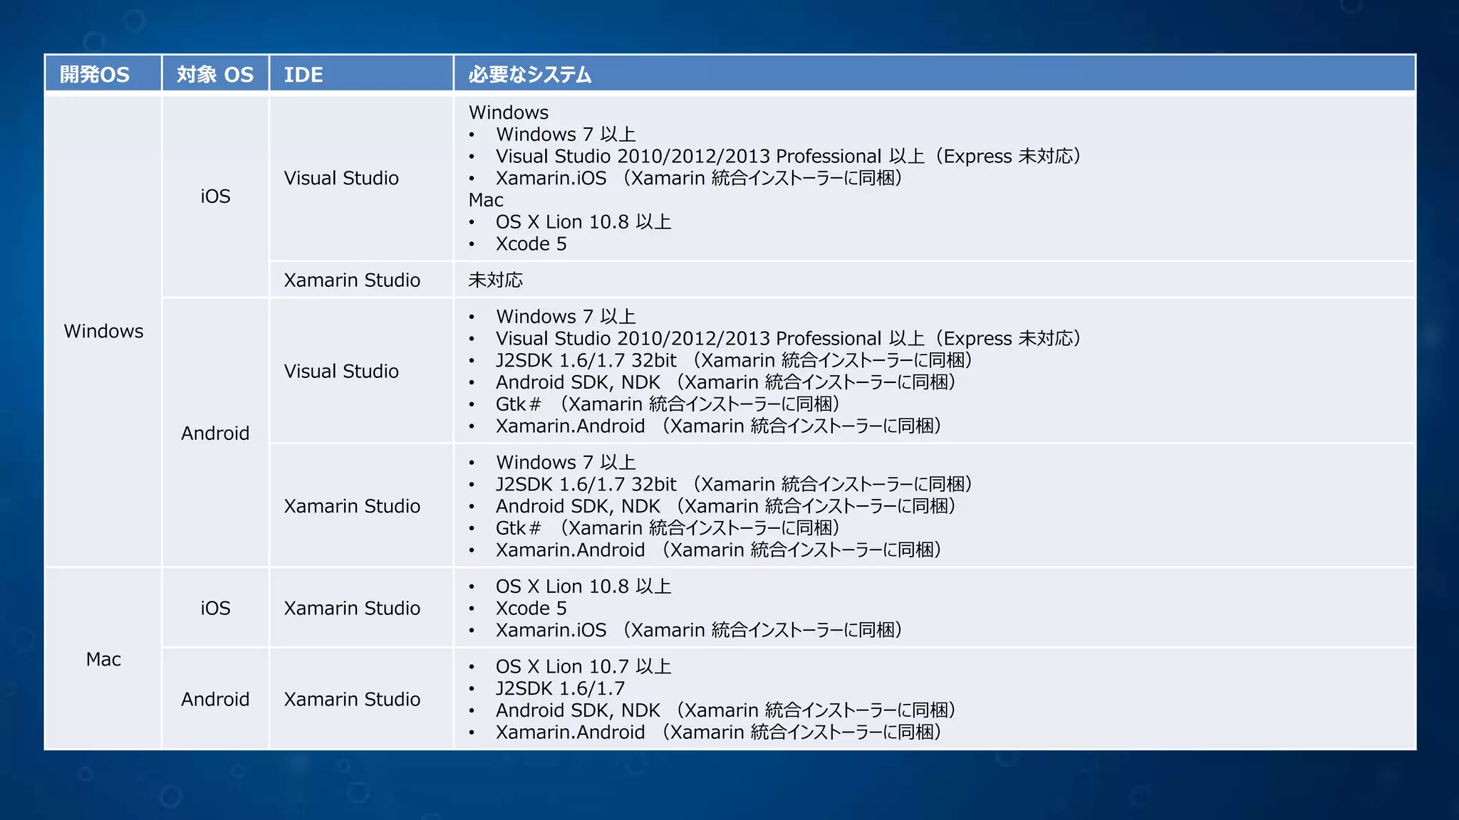This screenshot has height=820, width=1459.
Task: Select Xamarin Studio cell in Mac iOS row
Action: [361, 608]
